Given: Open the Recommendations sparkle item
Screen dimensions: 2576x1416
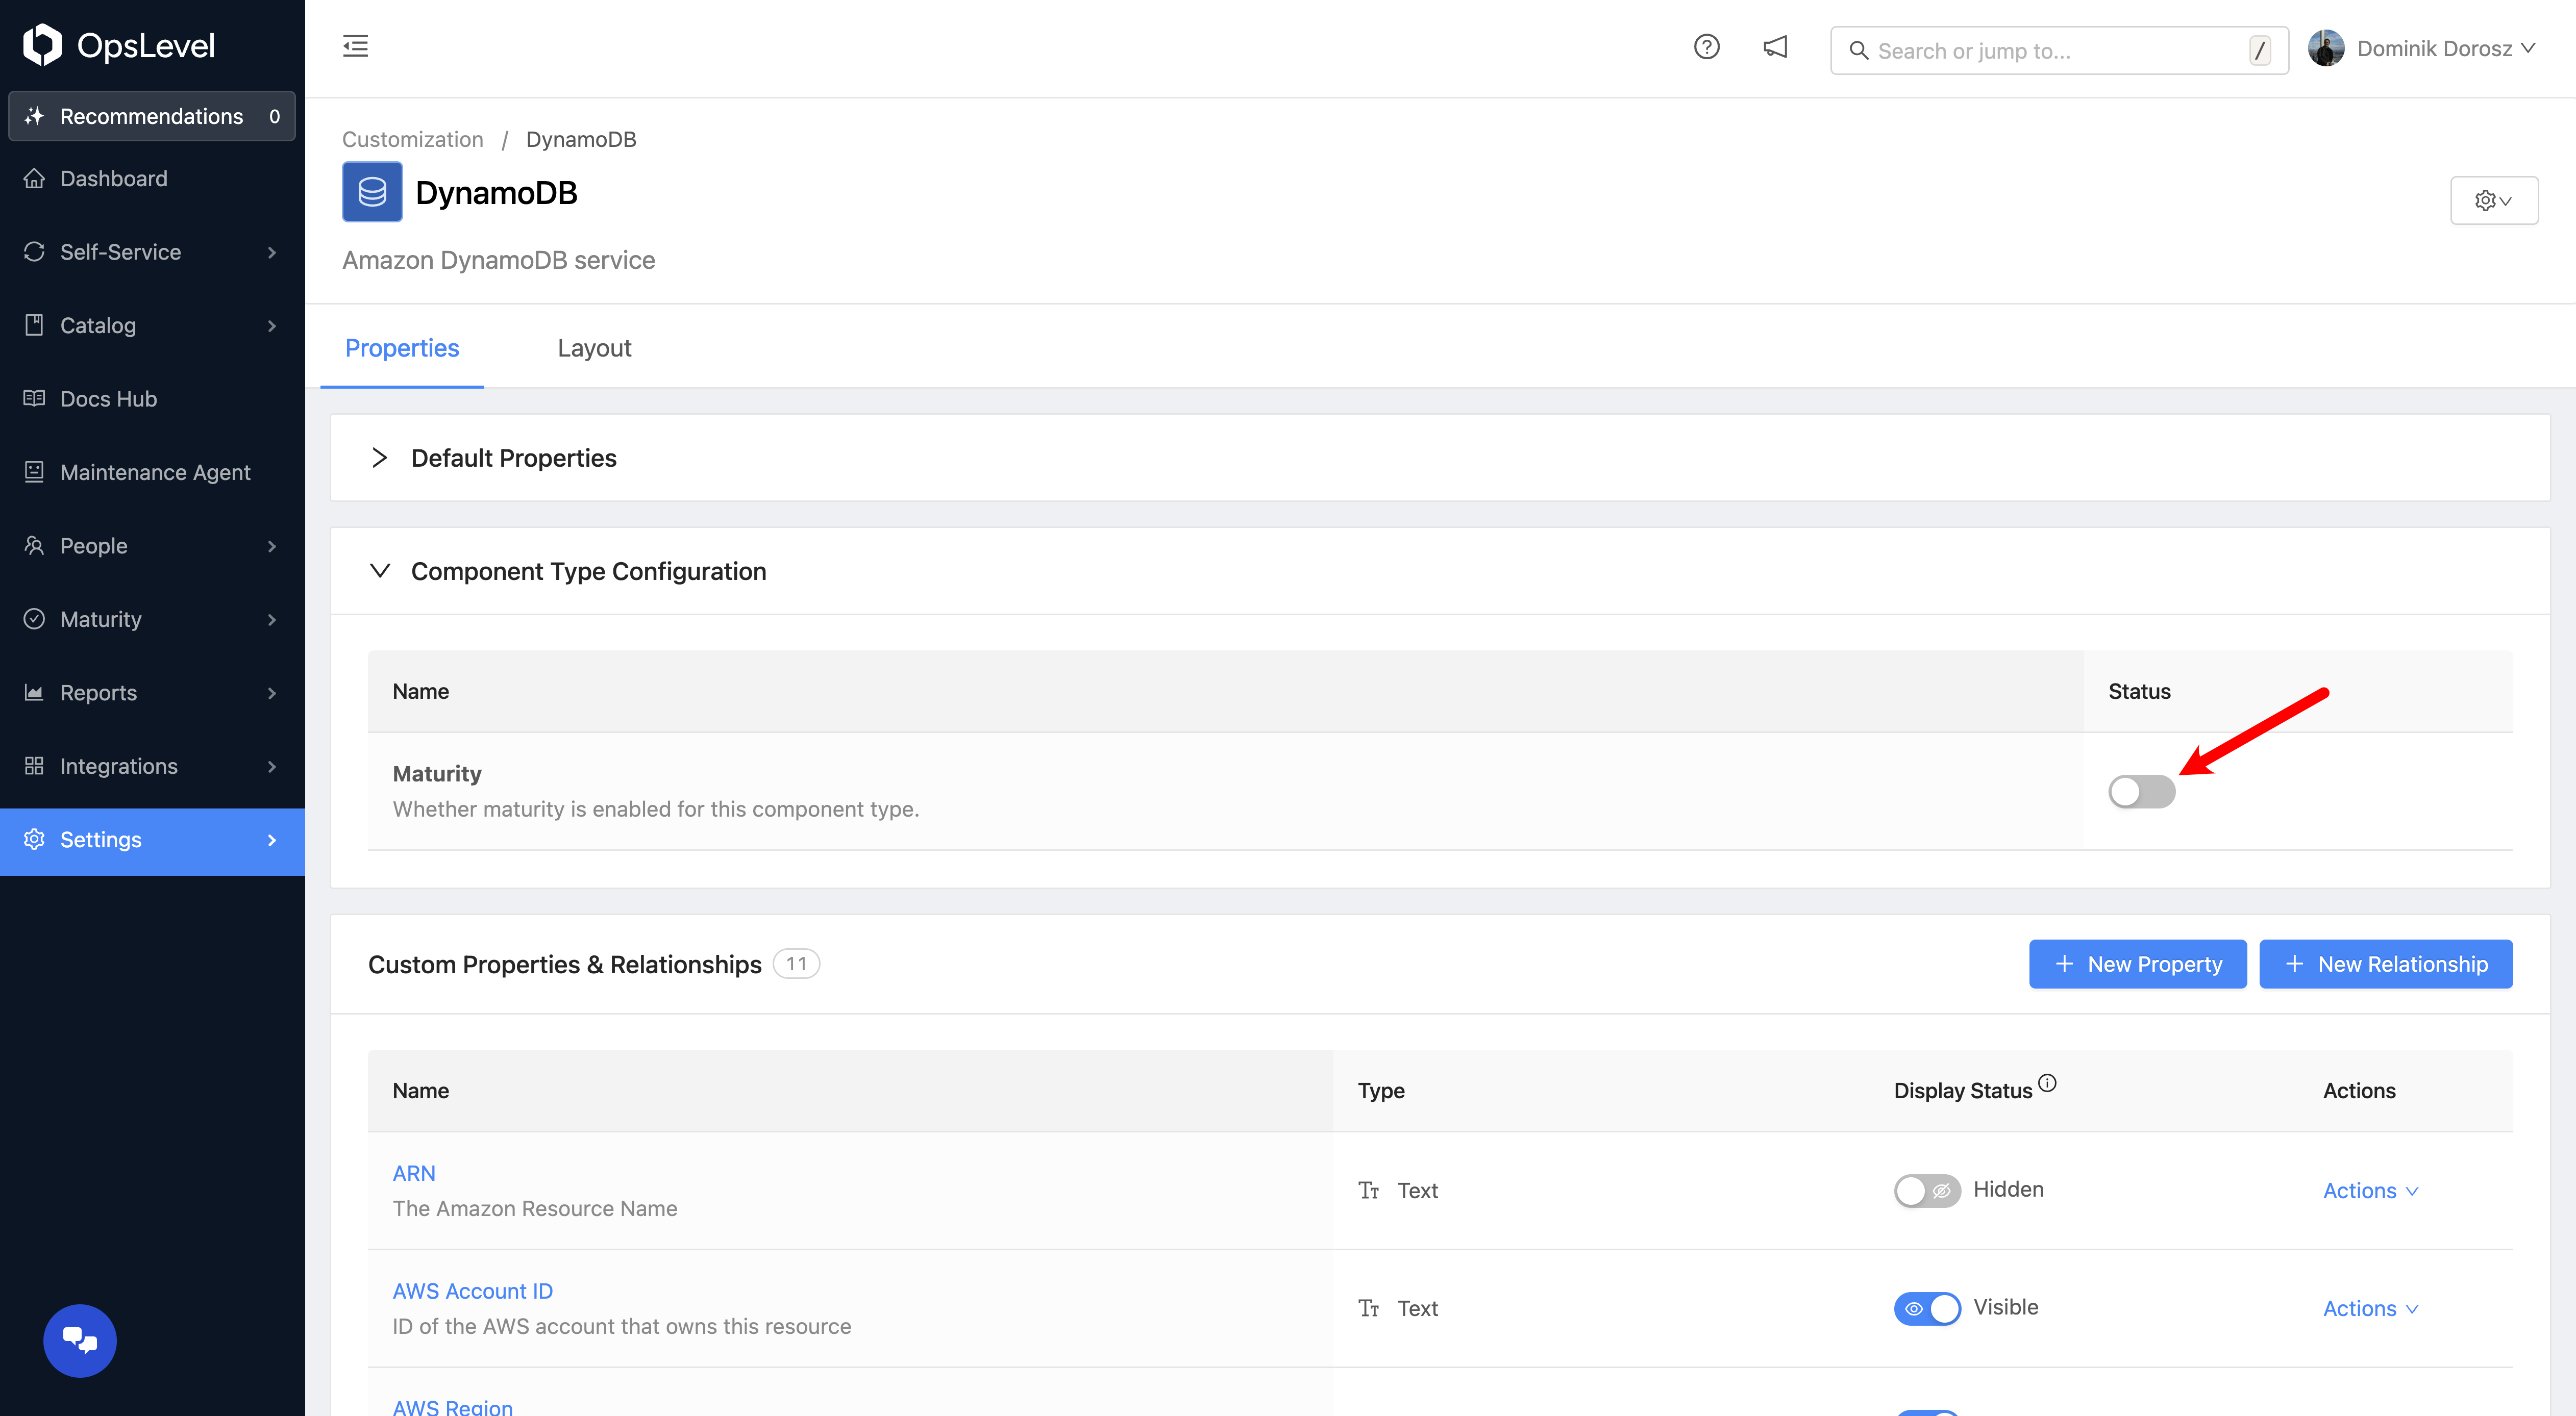Looking at the screenshot, I should [x=151, y=116].
